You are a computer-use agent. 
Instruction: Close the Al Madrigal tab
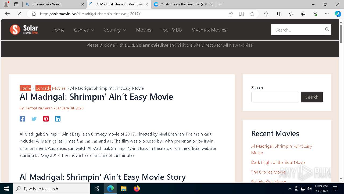coord(147,4)
